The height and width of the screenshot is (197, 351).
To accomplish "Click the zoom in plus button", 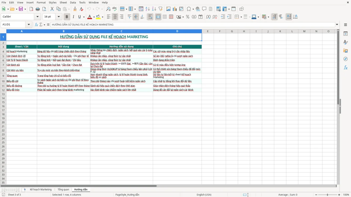I will pyautogui.click(x=339, y=195).
